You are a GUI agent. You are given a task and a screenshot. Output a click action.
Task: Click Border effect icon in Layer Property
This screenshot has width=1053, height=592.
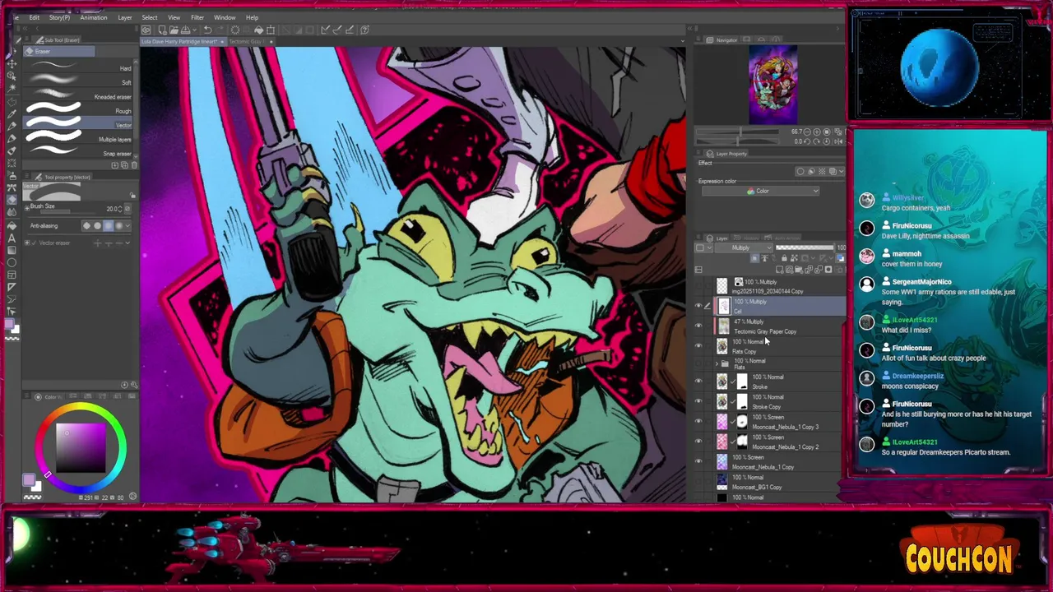pos(800,171)
